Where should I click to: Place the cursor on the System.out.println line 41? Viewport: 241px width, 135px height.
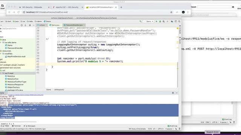click(90, 61)
